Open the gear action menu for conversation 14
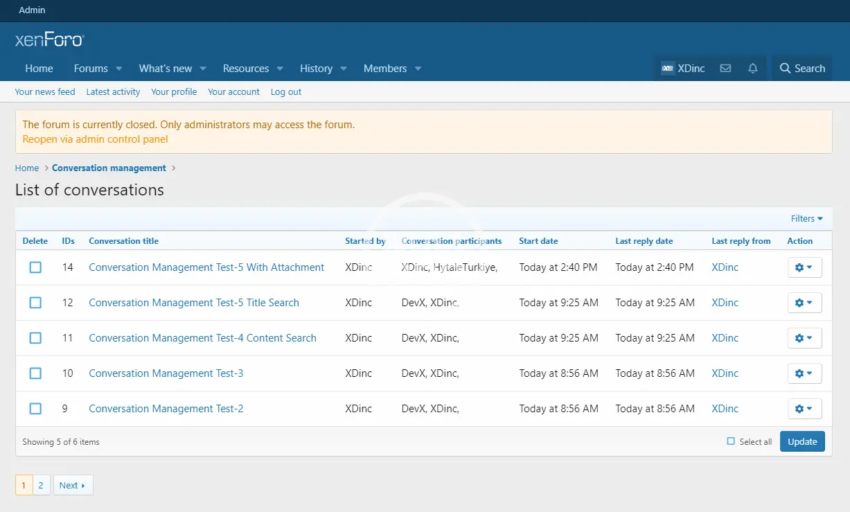850x512 pixels. pos(804,267)
